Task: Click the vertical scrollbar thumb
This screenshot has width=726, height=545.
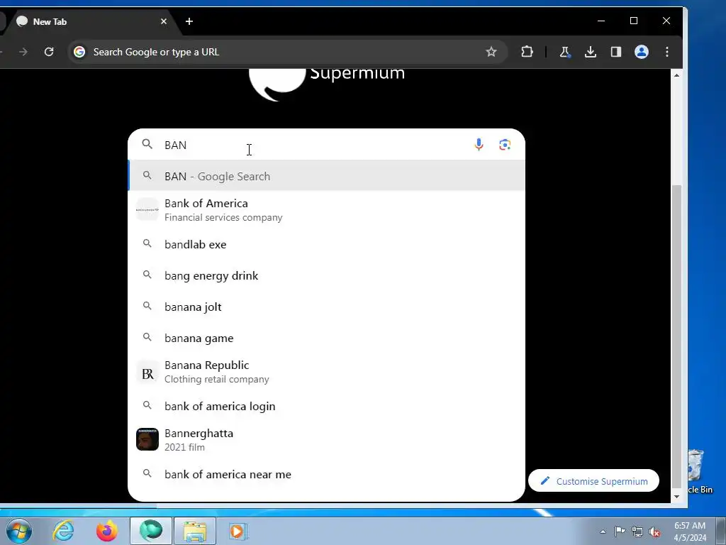Action: [x=676, y=336]
